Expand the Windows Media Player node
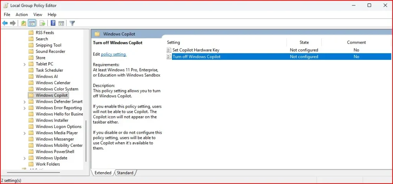393x184 pixels. 25,133
